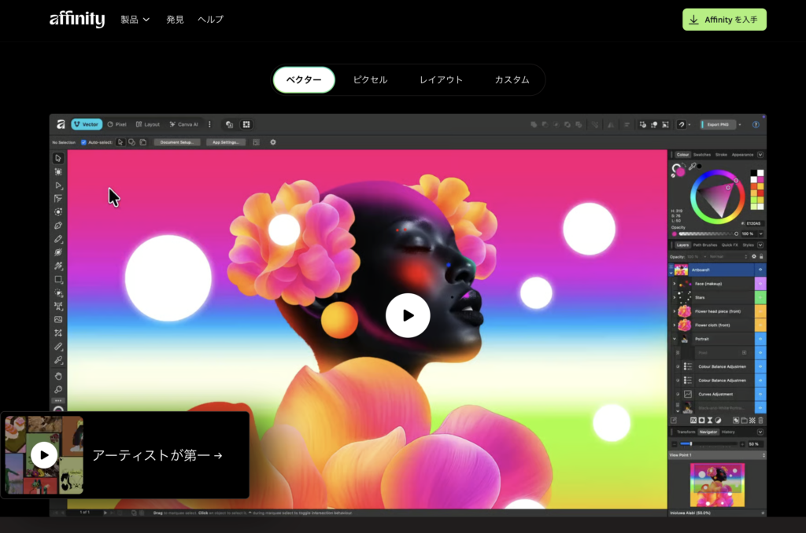
Task: Select the Move tool in the toolbar
Action: click(57, 157)
